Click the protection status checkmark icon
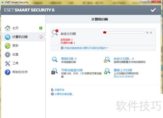The height and width of the screenshot is (118, 163). click(153, 10)
